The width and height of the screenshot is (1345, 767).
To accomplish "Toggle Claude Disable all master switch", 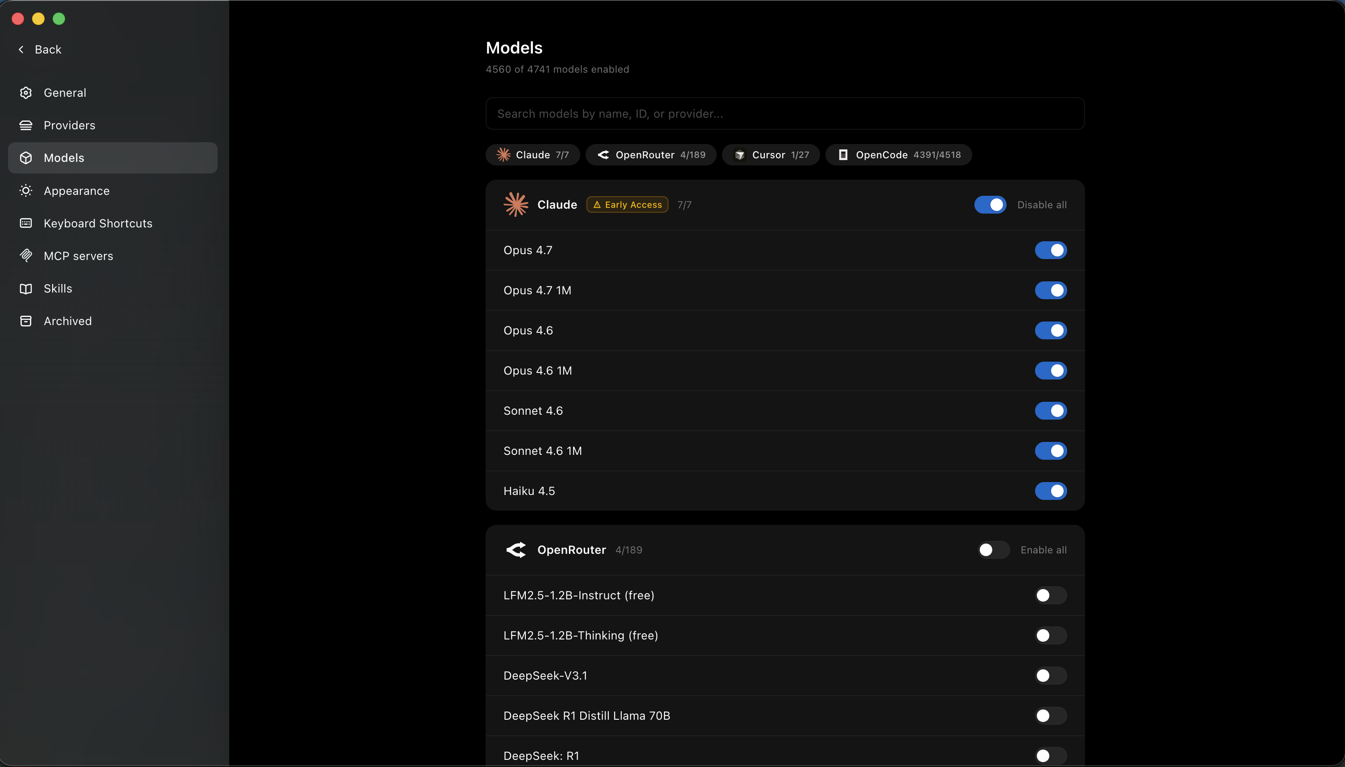I will (990, 205).
